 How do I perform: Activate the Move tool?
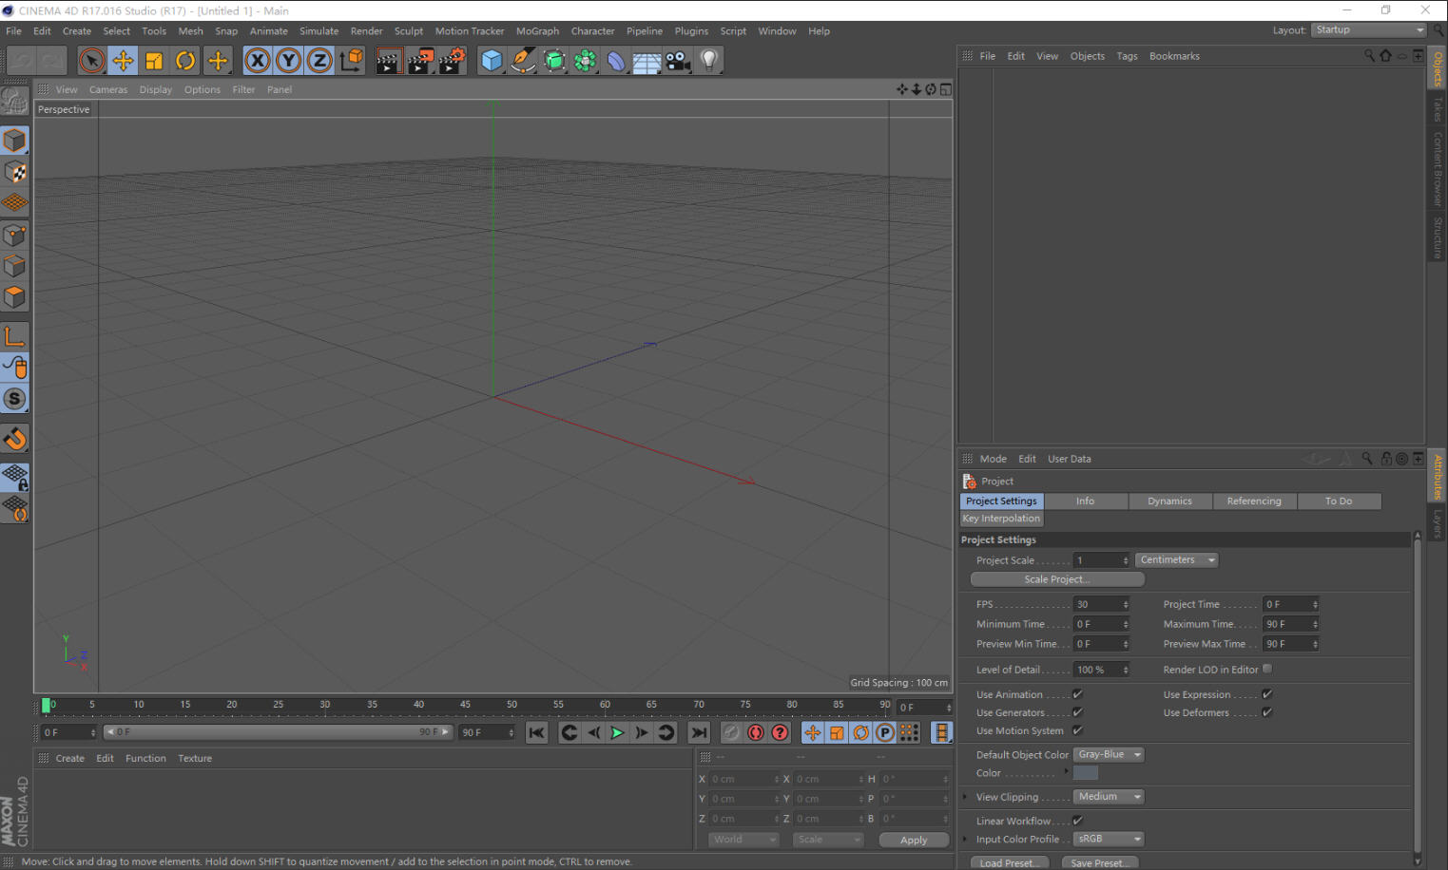(123, 61)
